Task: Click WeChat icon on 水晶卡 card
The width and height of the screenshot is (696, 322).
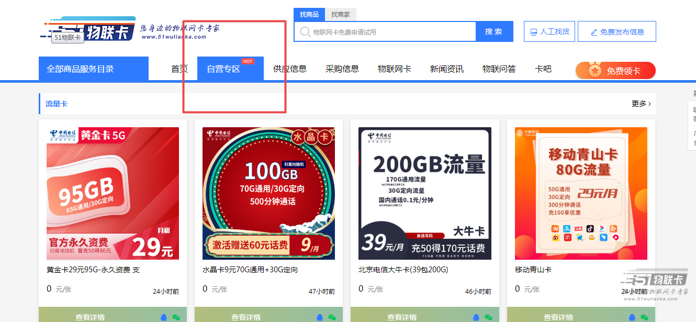Action: click(332, 317)
